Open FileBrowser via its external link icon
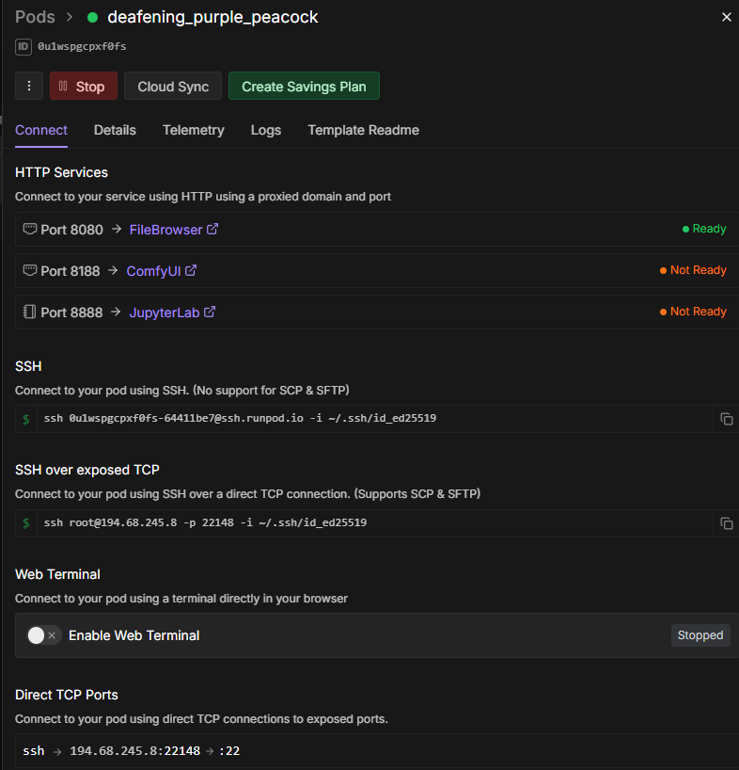 (x=212, y=229)
